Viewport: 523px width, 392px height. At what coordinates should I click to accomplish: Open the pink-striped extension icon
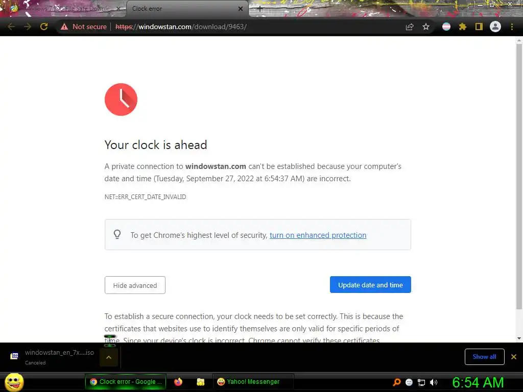click(446, 27)
